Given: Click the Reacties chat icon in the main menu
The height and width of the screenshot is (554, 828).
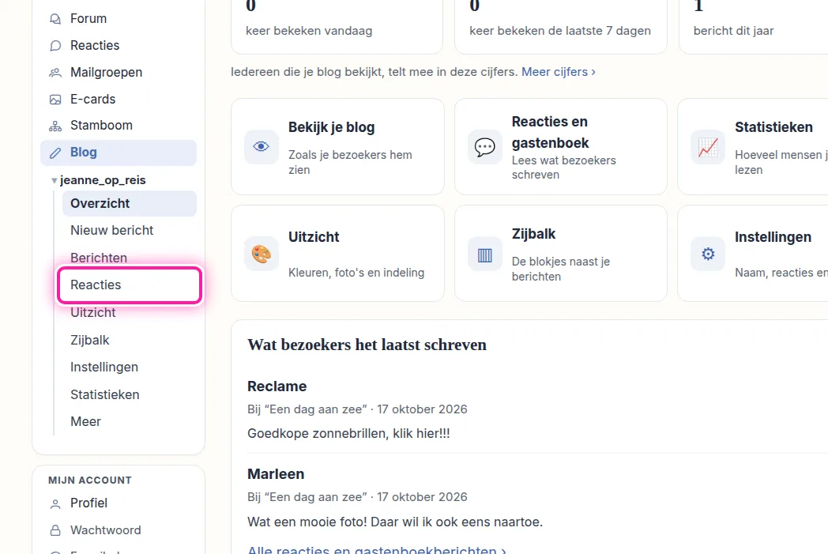Looking at the screenshot, I should point(55,46).
